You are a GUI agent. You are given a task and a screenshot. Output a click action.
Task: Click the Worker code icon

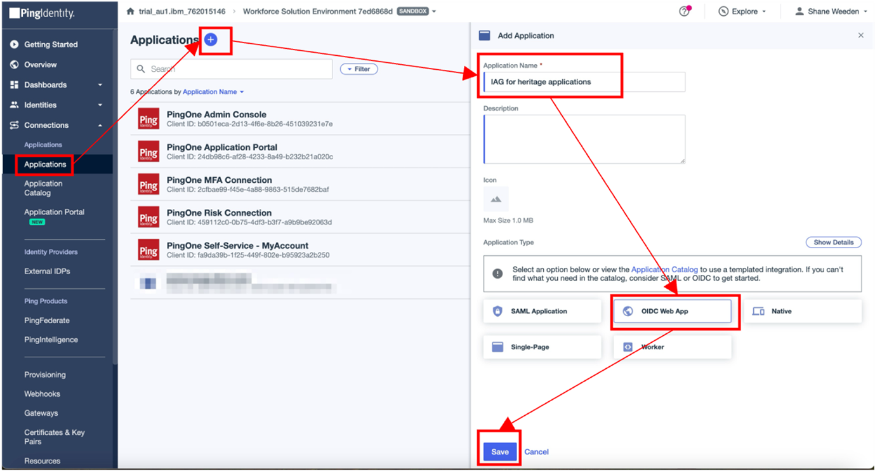click(628, 347)
